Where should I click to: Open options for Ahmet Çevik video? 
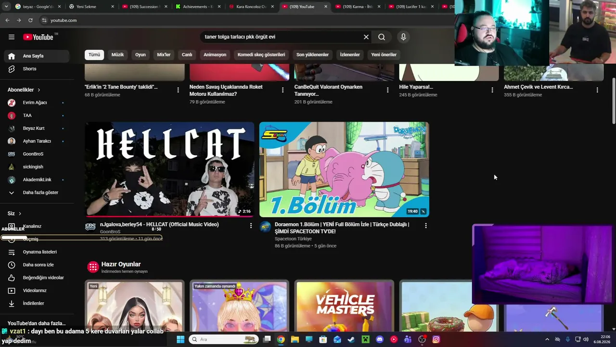tap(597, 90)
